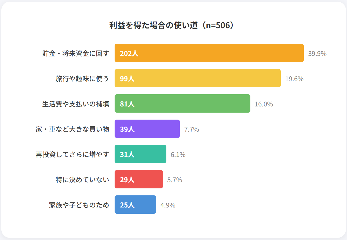Select the red 29人 bar
This screenshot has height=240, width=347.
(x=139, y=180)
